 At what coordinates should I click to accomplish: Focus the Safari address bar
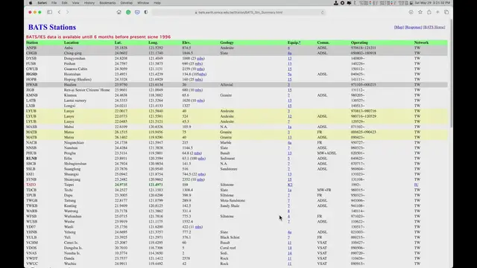coord(238,13)
